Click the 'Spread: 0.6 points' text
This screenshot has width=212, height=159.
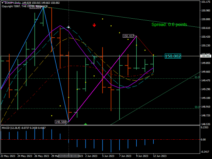click(x=169, y=24)
